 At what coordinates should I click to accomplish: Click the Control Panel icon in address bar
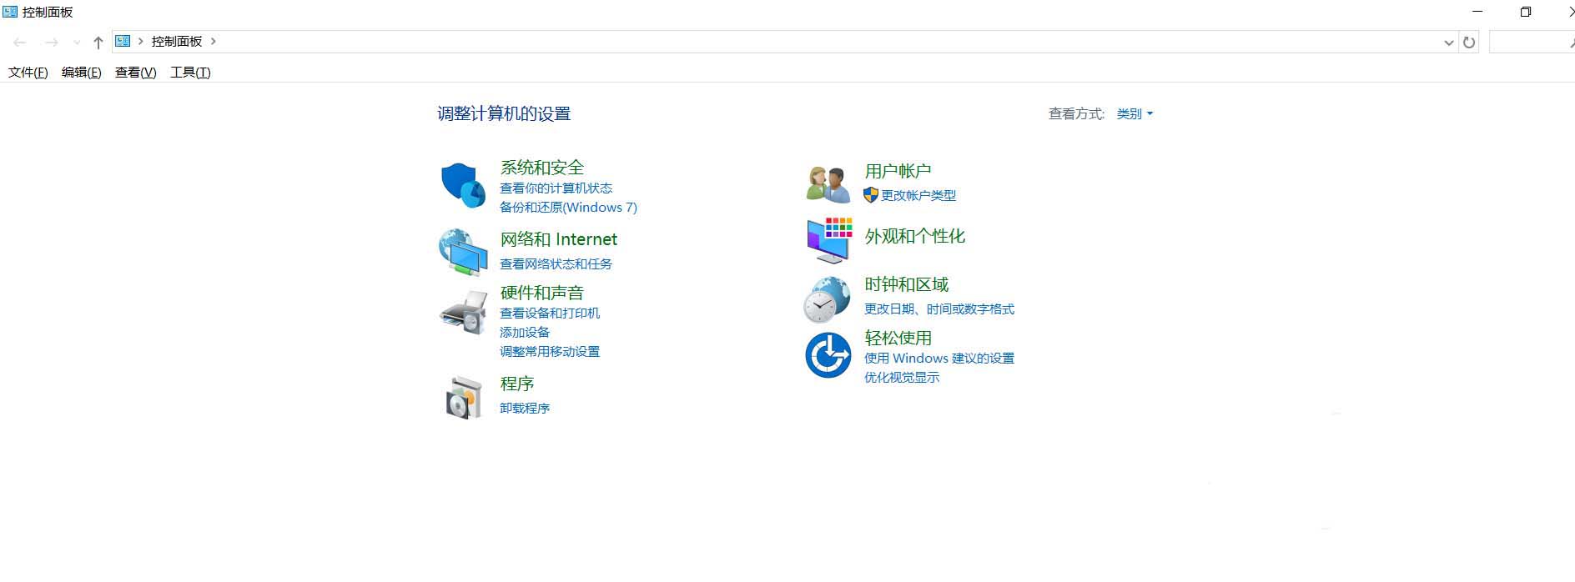coord(123,41)
